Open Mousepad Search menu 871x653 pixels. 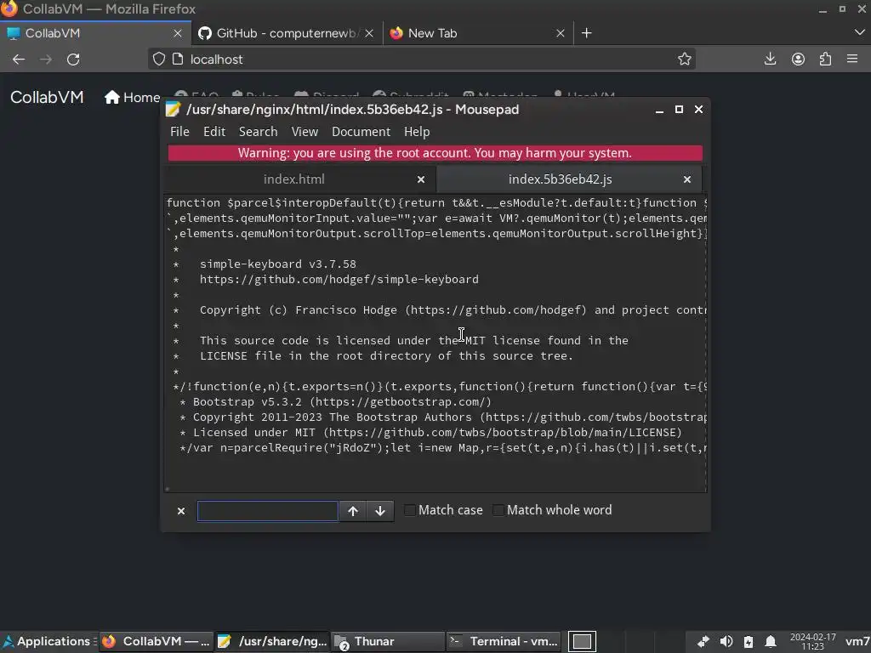point(259,132)
